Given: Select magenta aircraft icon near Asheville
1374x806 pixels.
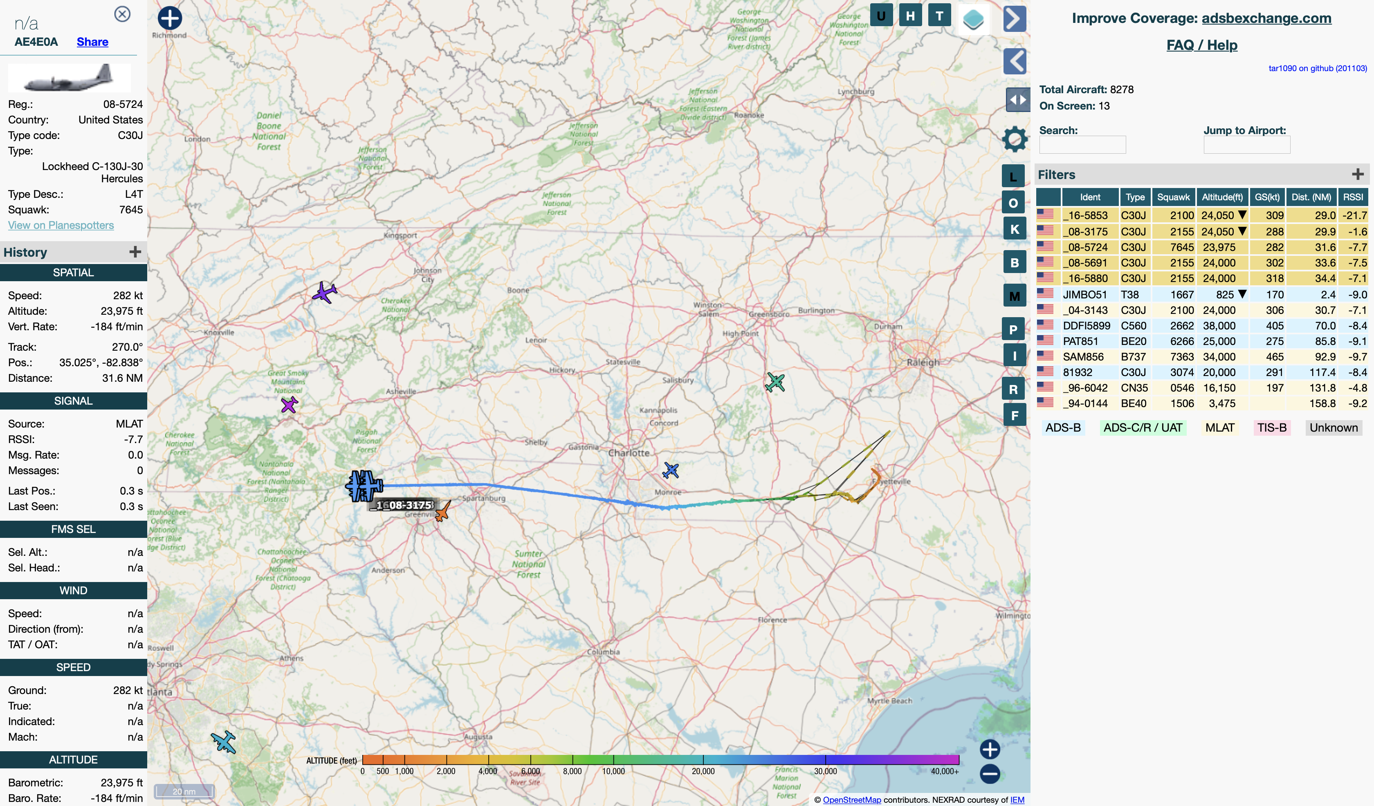Looking at the screenshot, I should click(x=289, y=405).
